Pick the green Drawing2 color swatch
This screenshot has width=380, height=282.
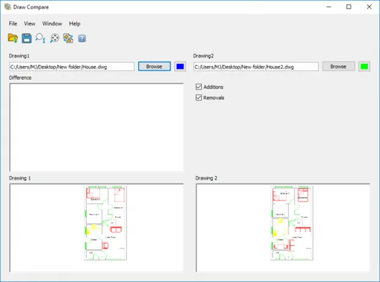pos(364,66)
